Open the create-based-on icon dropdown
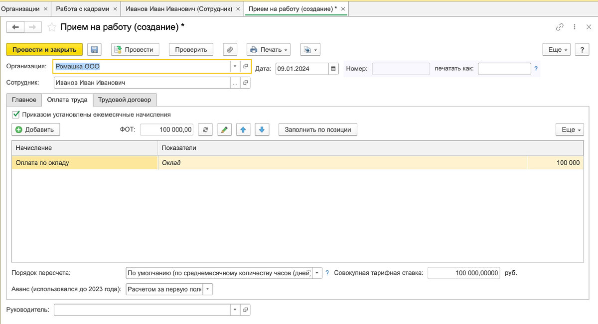The image size is (598, 324). point(310,49)
